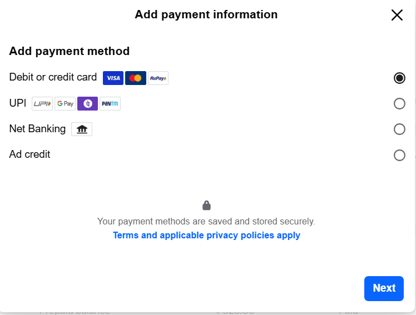Click the Paytm logo

(x=110, y=104)
